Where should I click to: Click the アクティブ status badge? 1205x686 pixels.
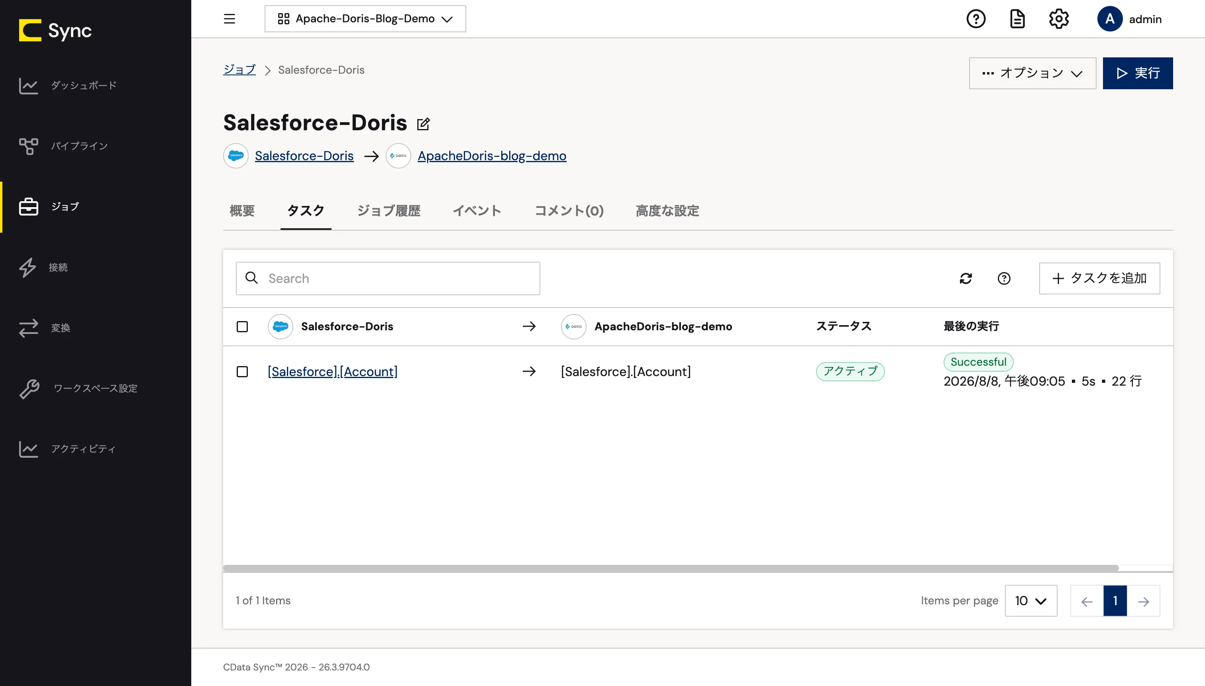[x=850, y=371]
